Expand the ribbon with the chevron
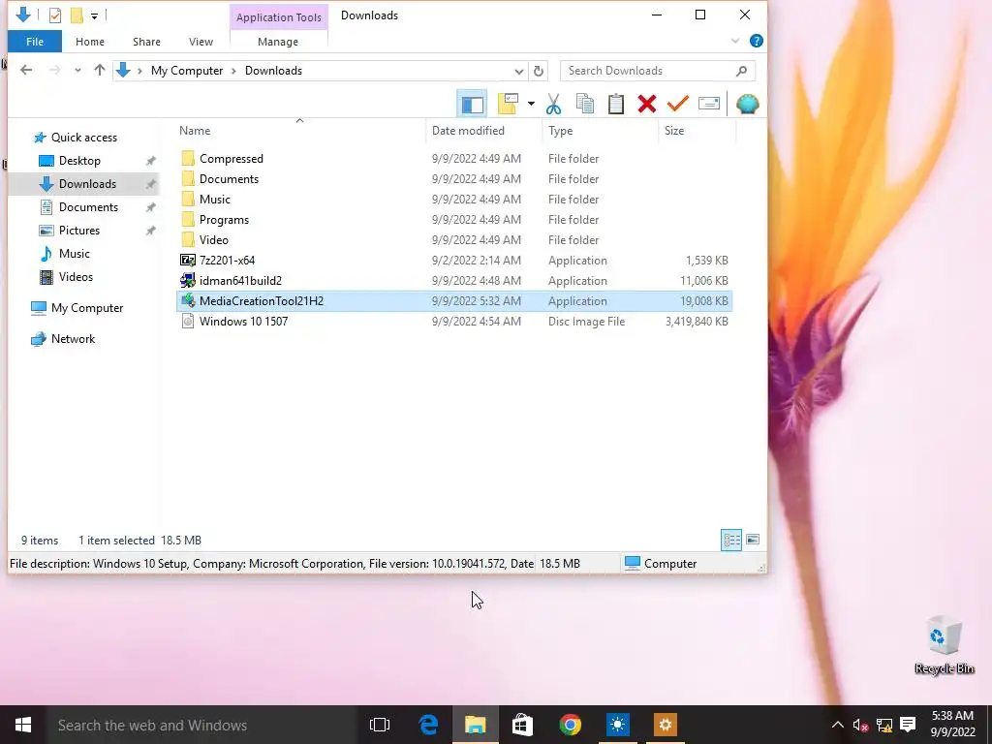The width and height of the screenshot is (992, 744). click(x=735, y=41)
